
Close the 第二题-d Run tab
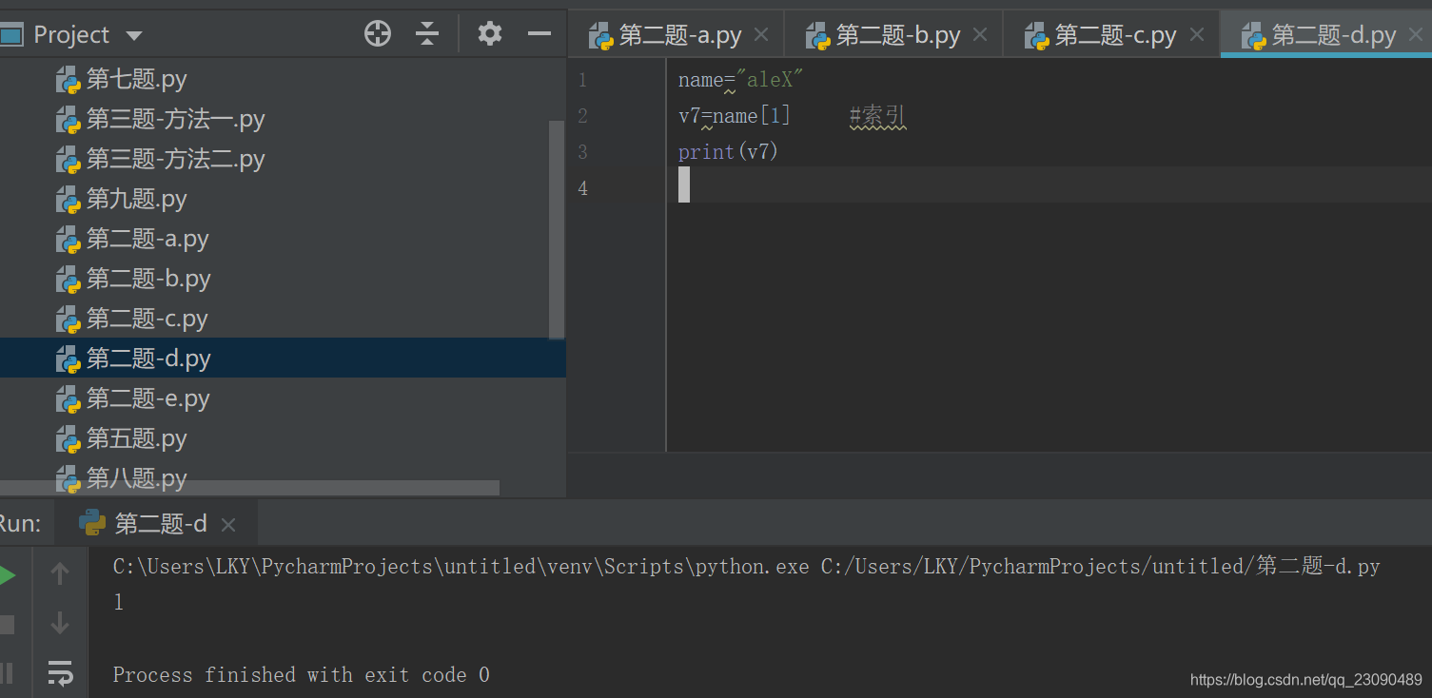click(x=227, y=525)
